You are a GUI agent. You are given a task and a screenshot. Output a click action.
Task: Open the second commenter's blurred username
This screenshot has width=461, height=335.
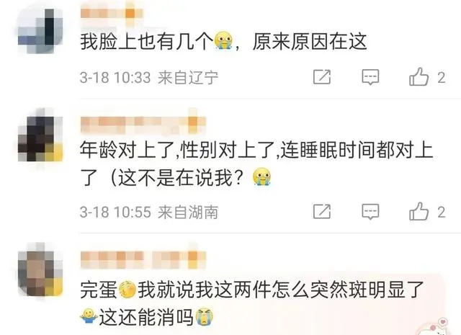[x=143, y=122]
